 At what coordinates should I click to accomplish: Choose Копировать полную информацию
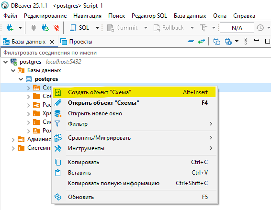pos(134,183)
